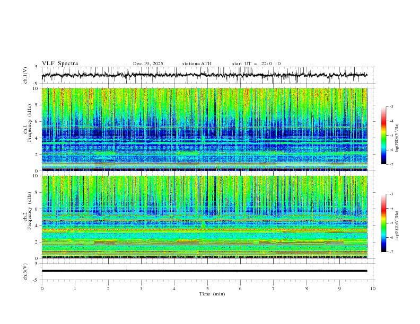Screen dimensions: 420x324
Task: Click the "ch.1(V)" axis label
Action: coord(25,75)
